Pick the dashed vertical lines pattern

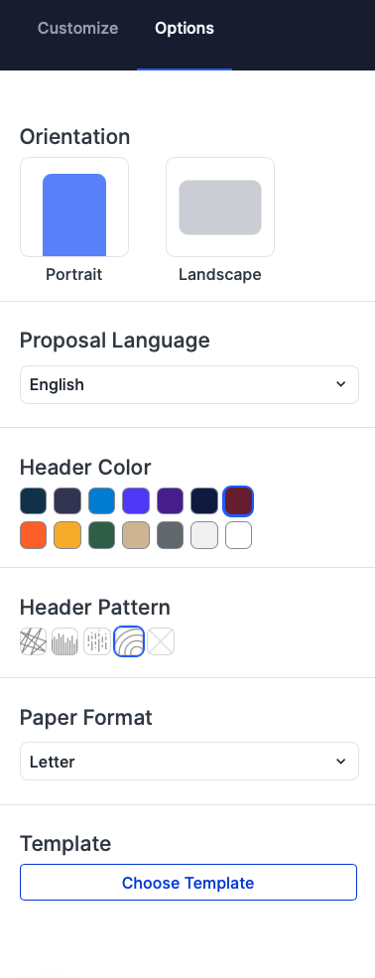96,641
